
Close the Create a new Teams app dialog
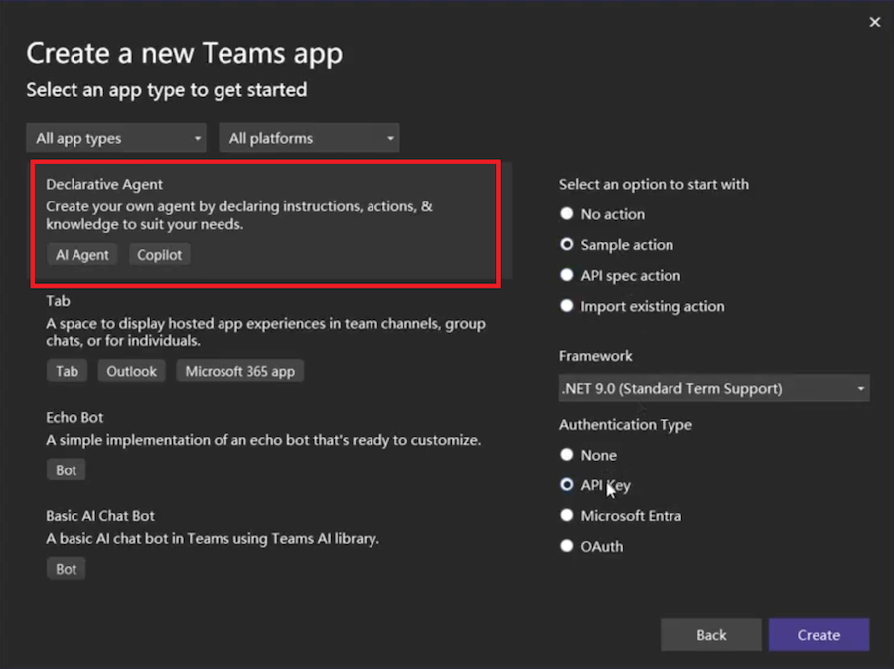tap(874, 22)
